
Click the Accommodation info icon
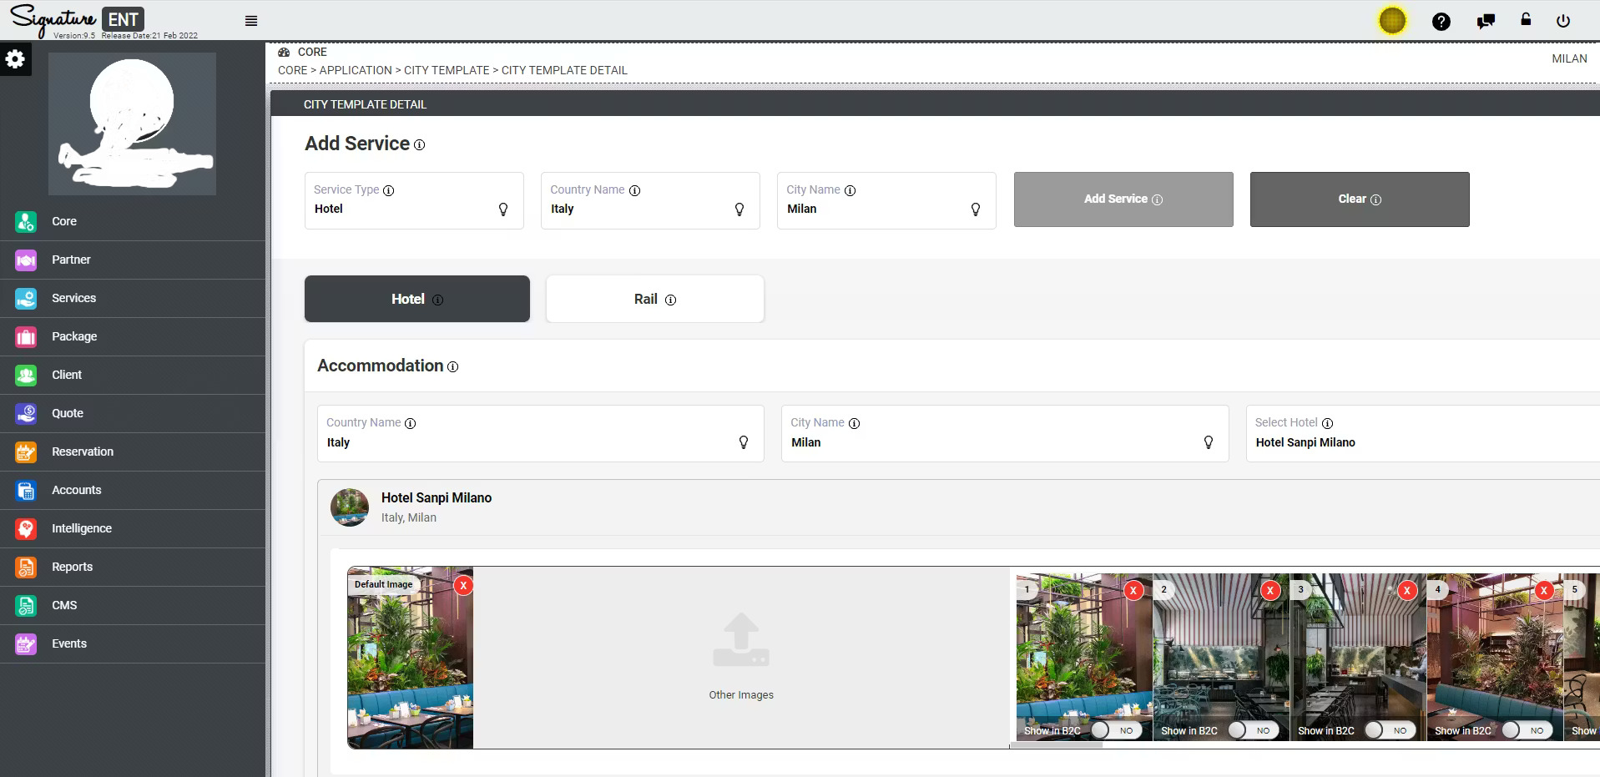click(453, 366)
